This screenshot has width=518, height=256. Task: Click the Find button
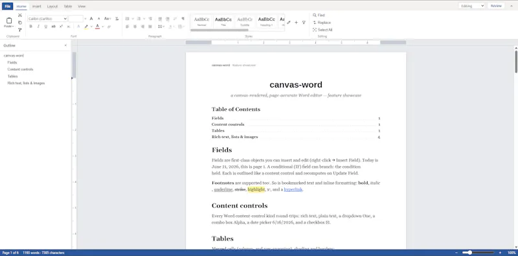click(319, 15)
